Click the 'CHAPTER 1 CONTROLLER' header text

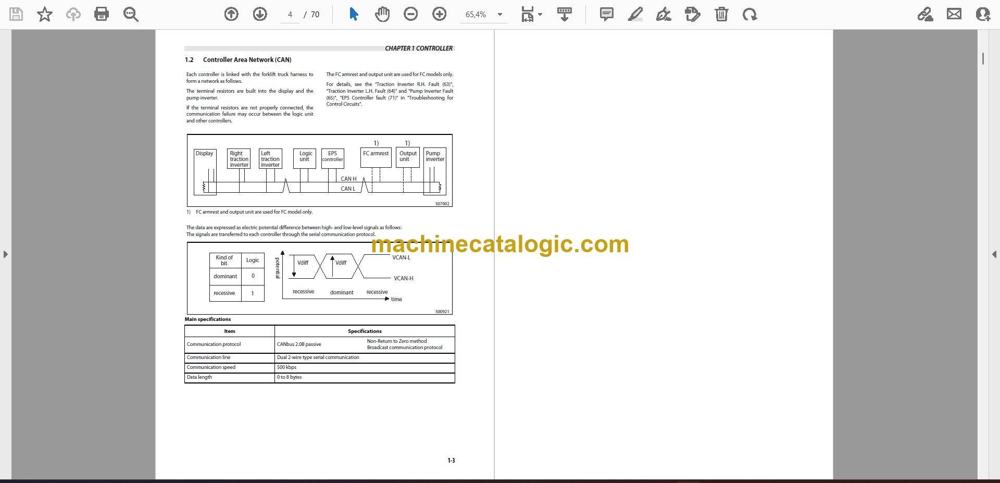click(419, 48)
